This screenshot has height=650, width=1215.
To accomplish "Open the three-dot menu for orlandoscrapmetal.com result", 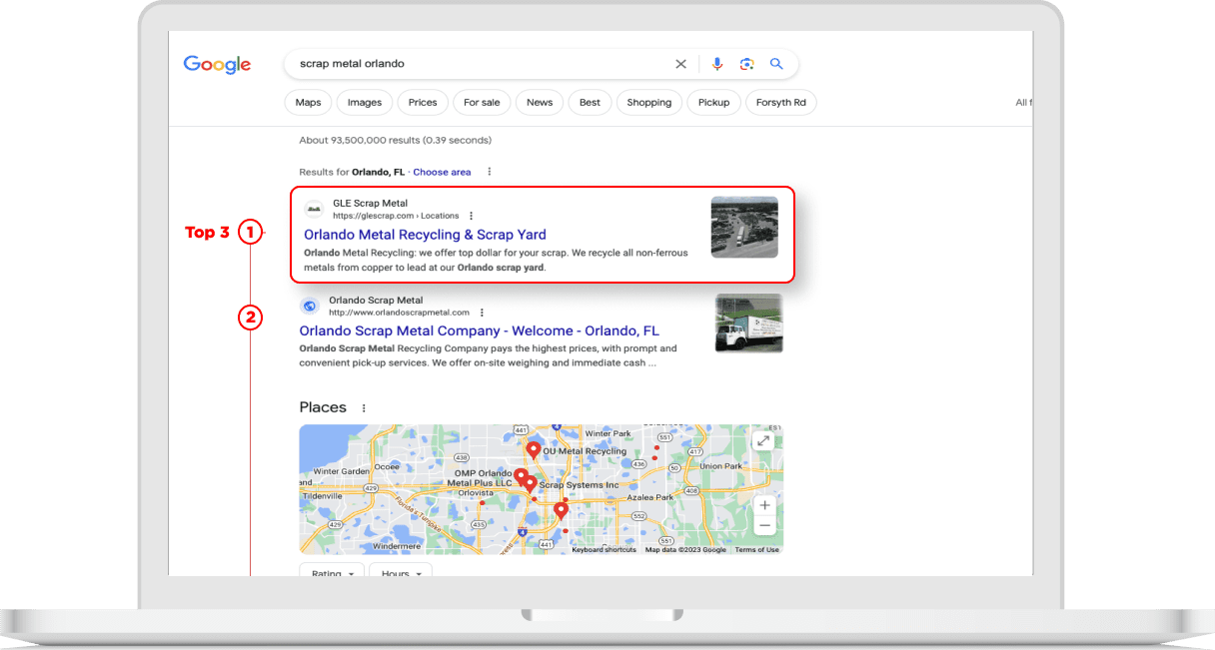I will (x=482, y=313).
